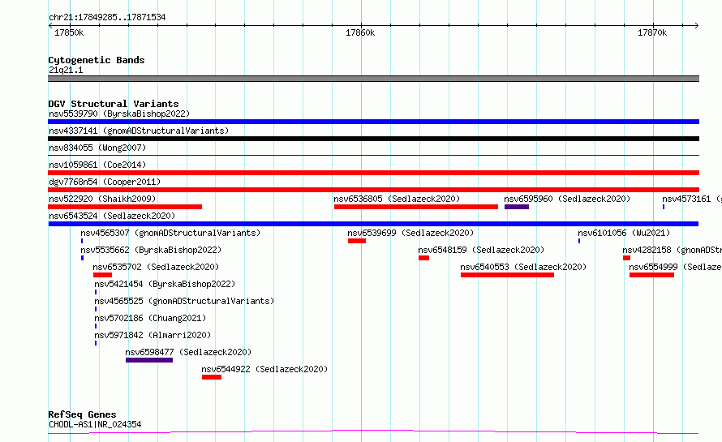
Task: Open the nsv4282158 variant label
Action: 672,250
